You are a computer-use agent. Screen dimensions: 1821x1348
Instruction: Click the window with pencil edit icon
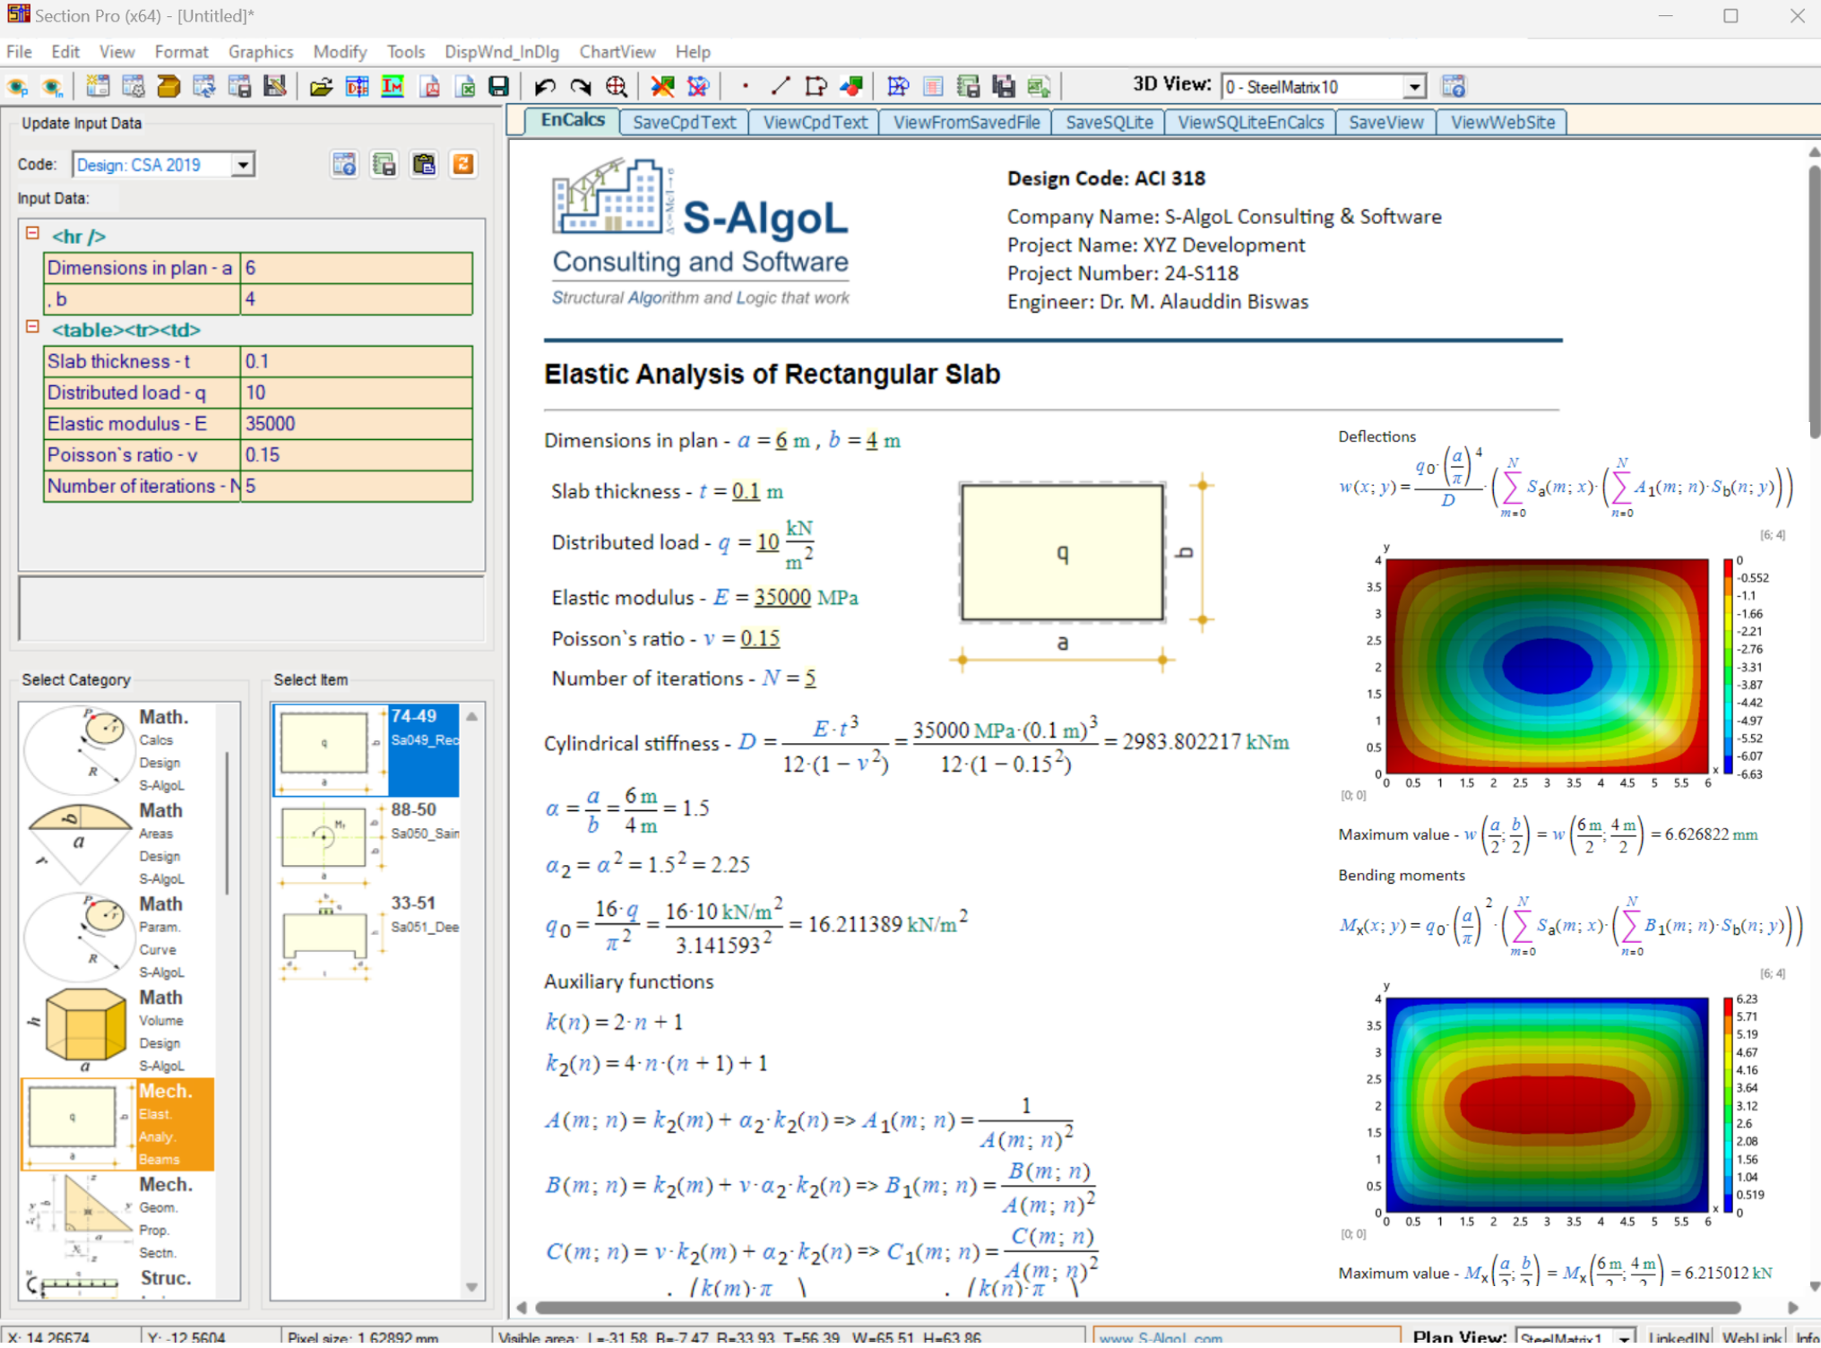point(275,87)
